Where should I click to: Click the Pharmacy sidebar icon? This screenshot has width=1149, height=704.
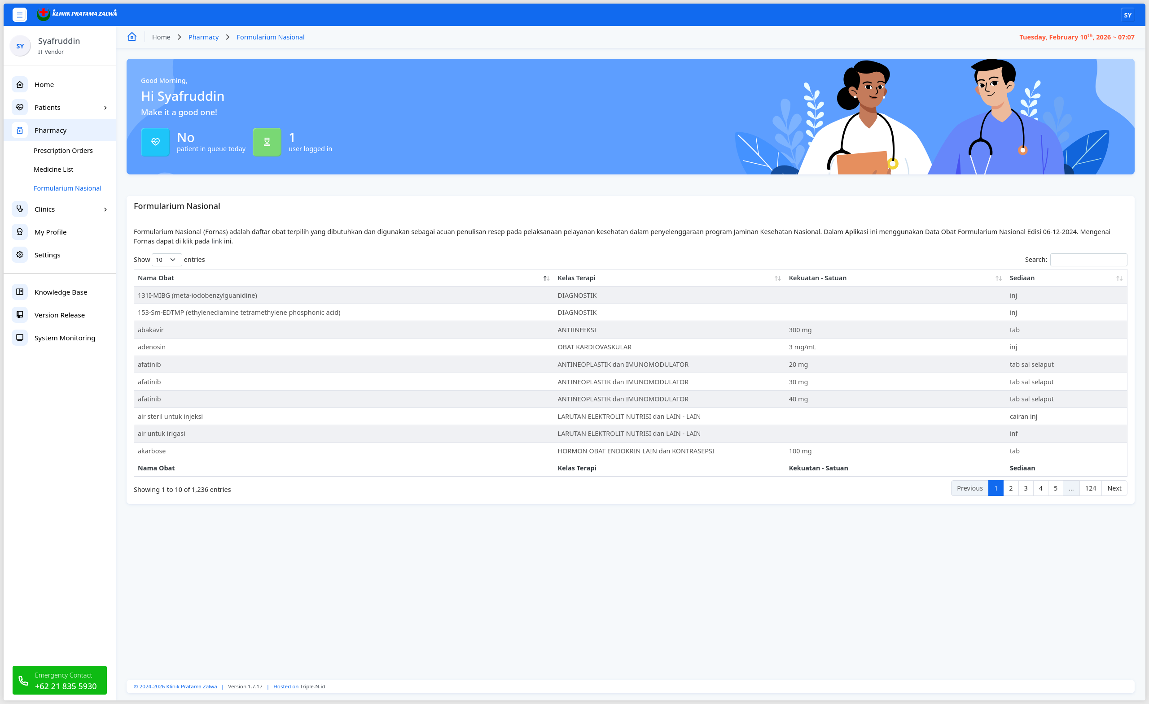pos(20,130)
